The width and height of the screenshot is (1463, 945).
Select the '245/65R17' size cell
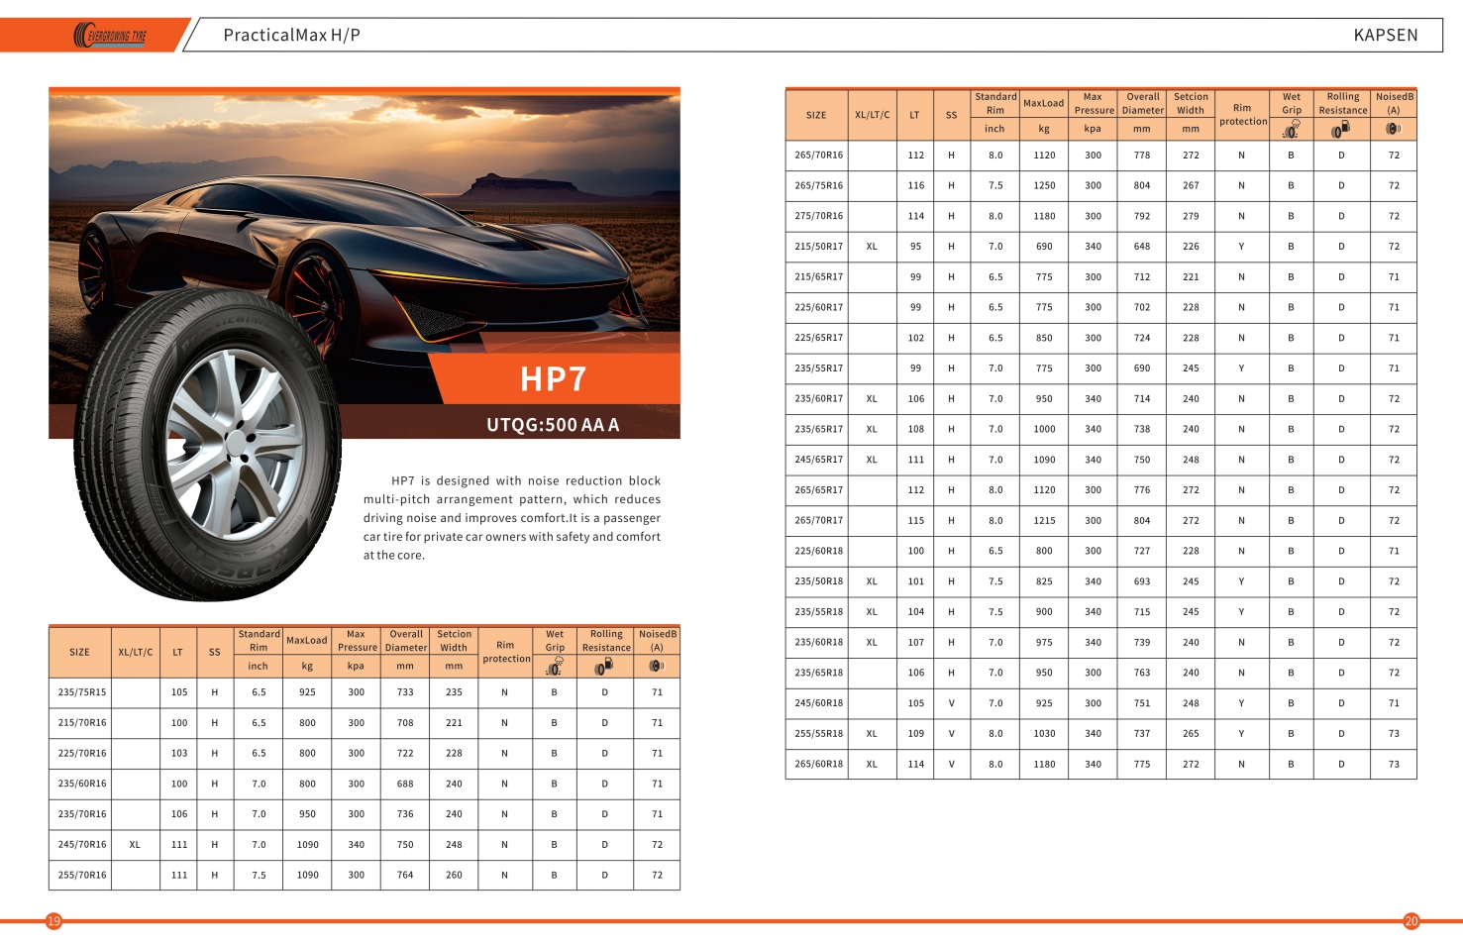(819, 460)
